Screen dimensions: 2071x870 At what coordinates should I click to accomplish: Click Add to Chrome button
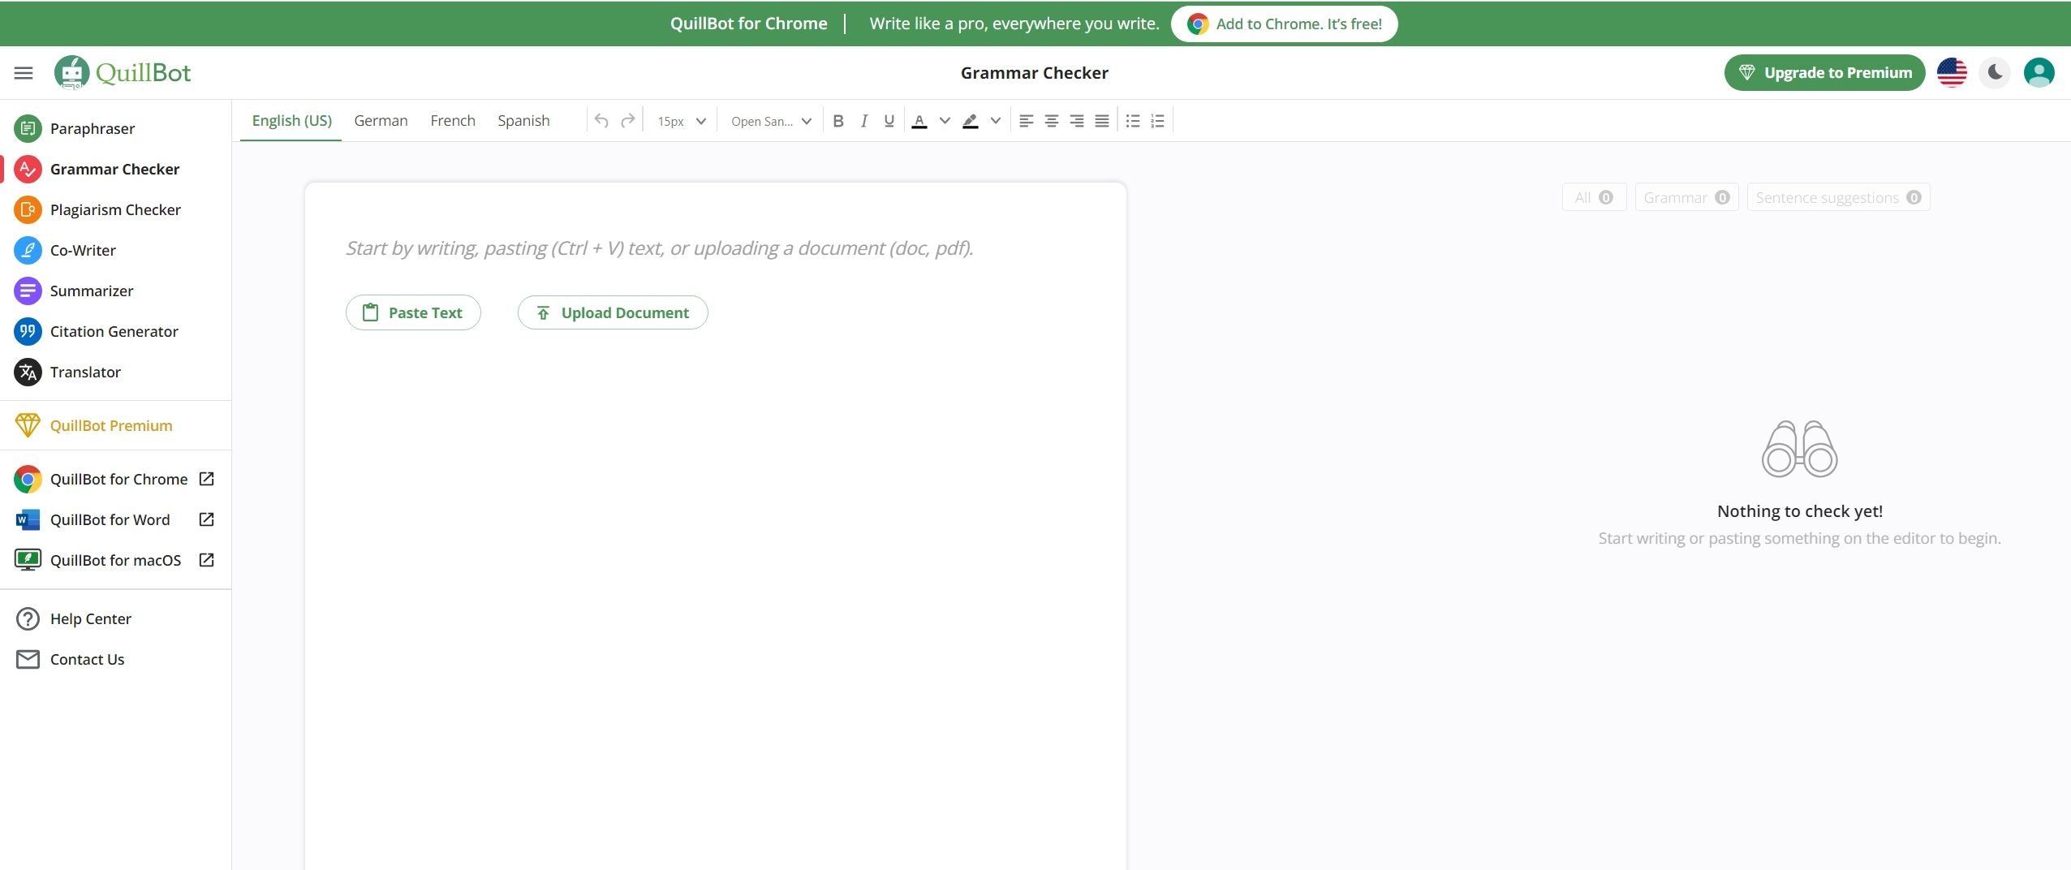(x=1284, y=24)
